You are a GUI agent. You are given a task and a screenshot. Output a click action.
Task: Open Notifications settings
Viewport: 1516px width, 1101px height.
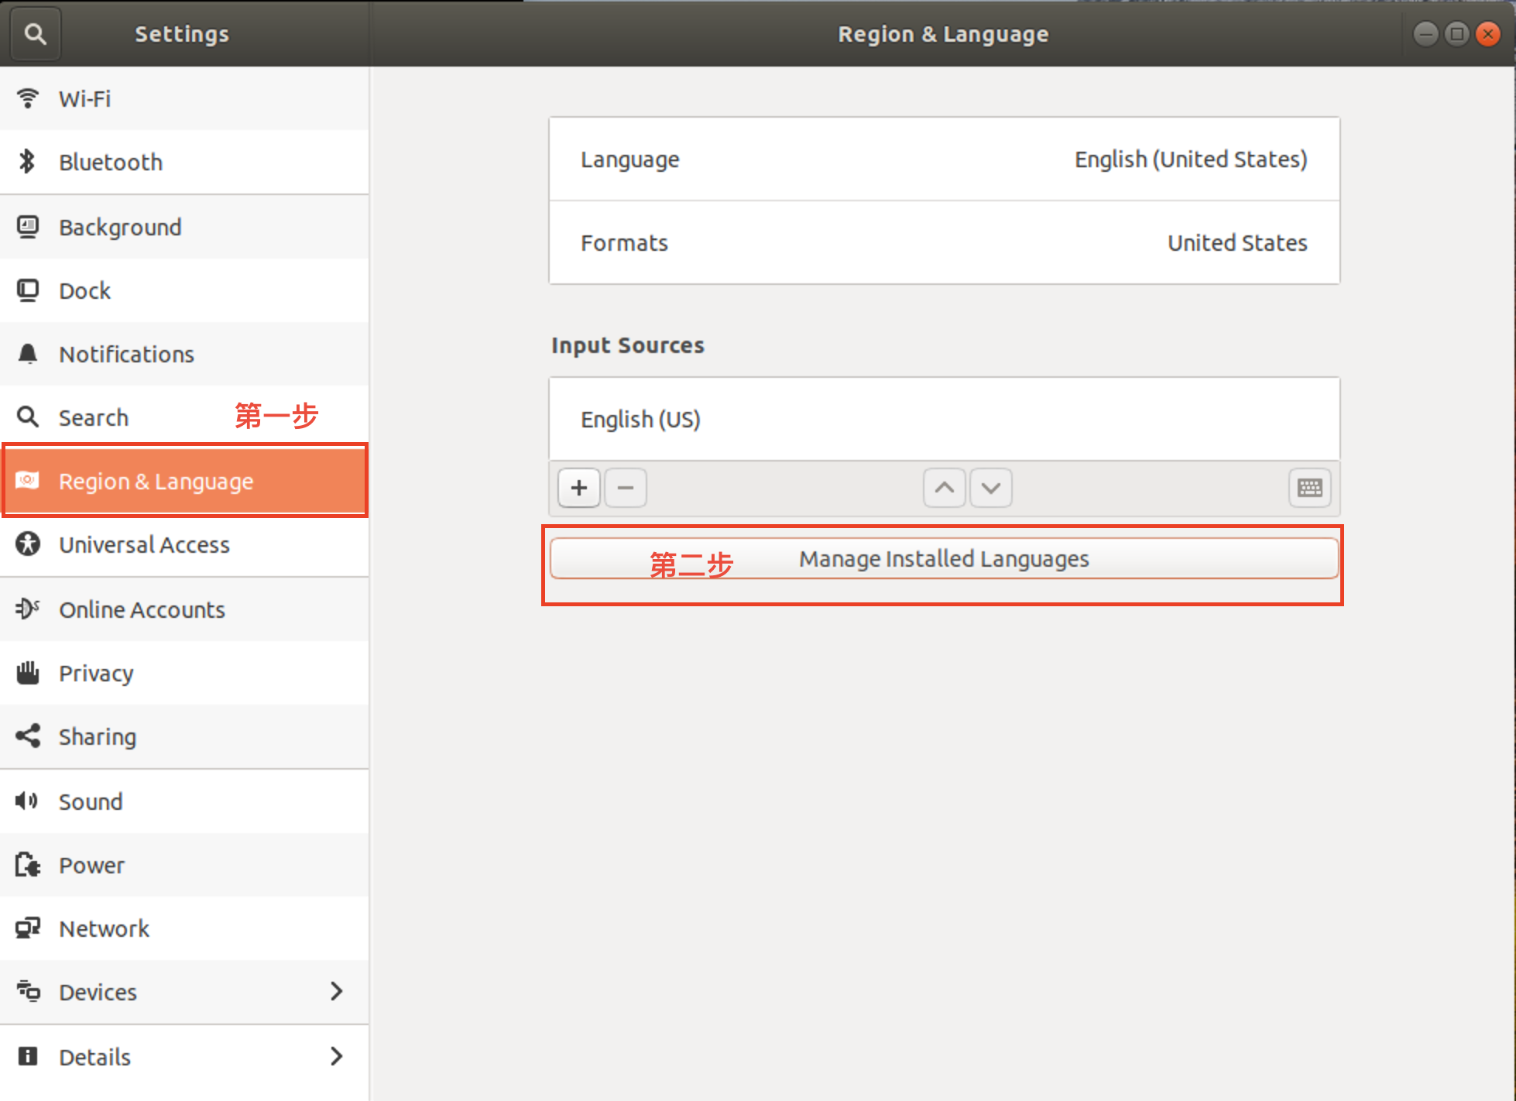pos(184,355)
